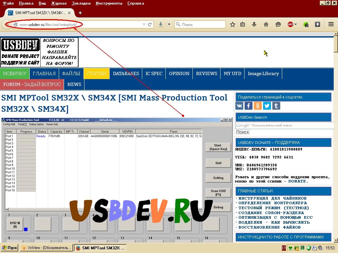Open the Firefox hamburger menu
This screenshot has width=338, height=253.
[x=331, y=24]
